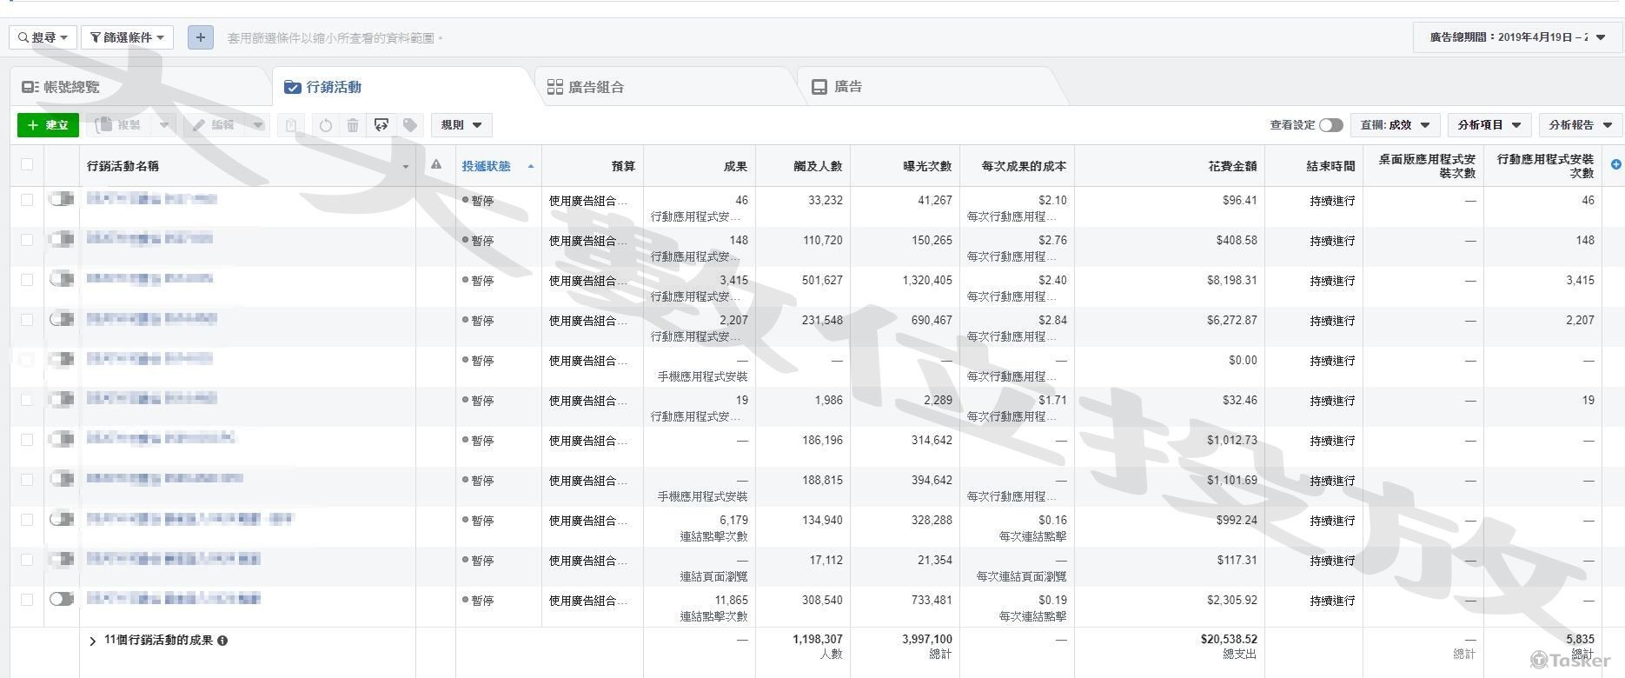This screenshot has width=1625, height=678.
Task: Click the green 建立 create button
Action: 49,125
